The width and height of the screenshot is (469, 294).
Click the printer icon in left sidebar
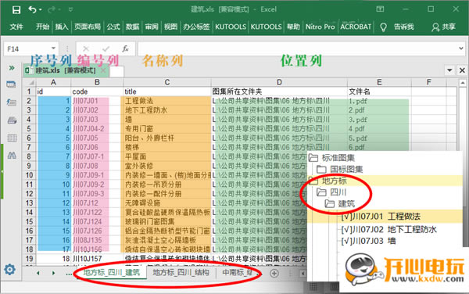(12, 120)
